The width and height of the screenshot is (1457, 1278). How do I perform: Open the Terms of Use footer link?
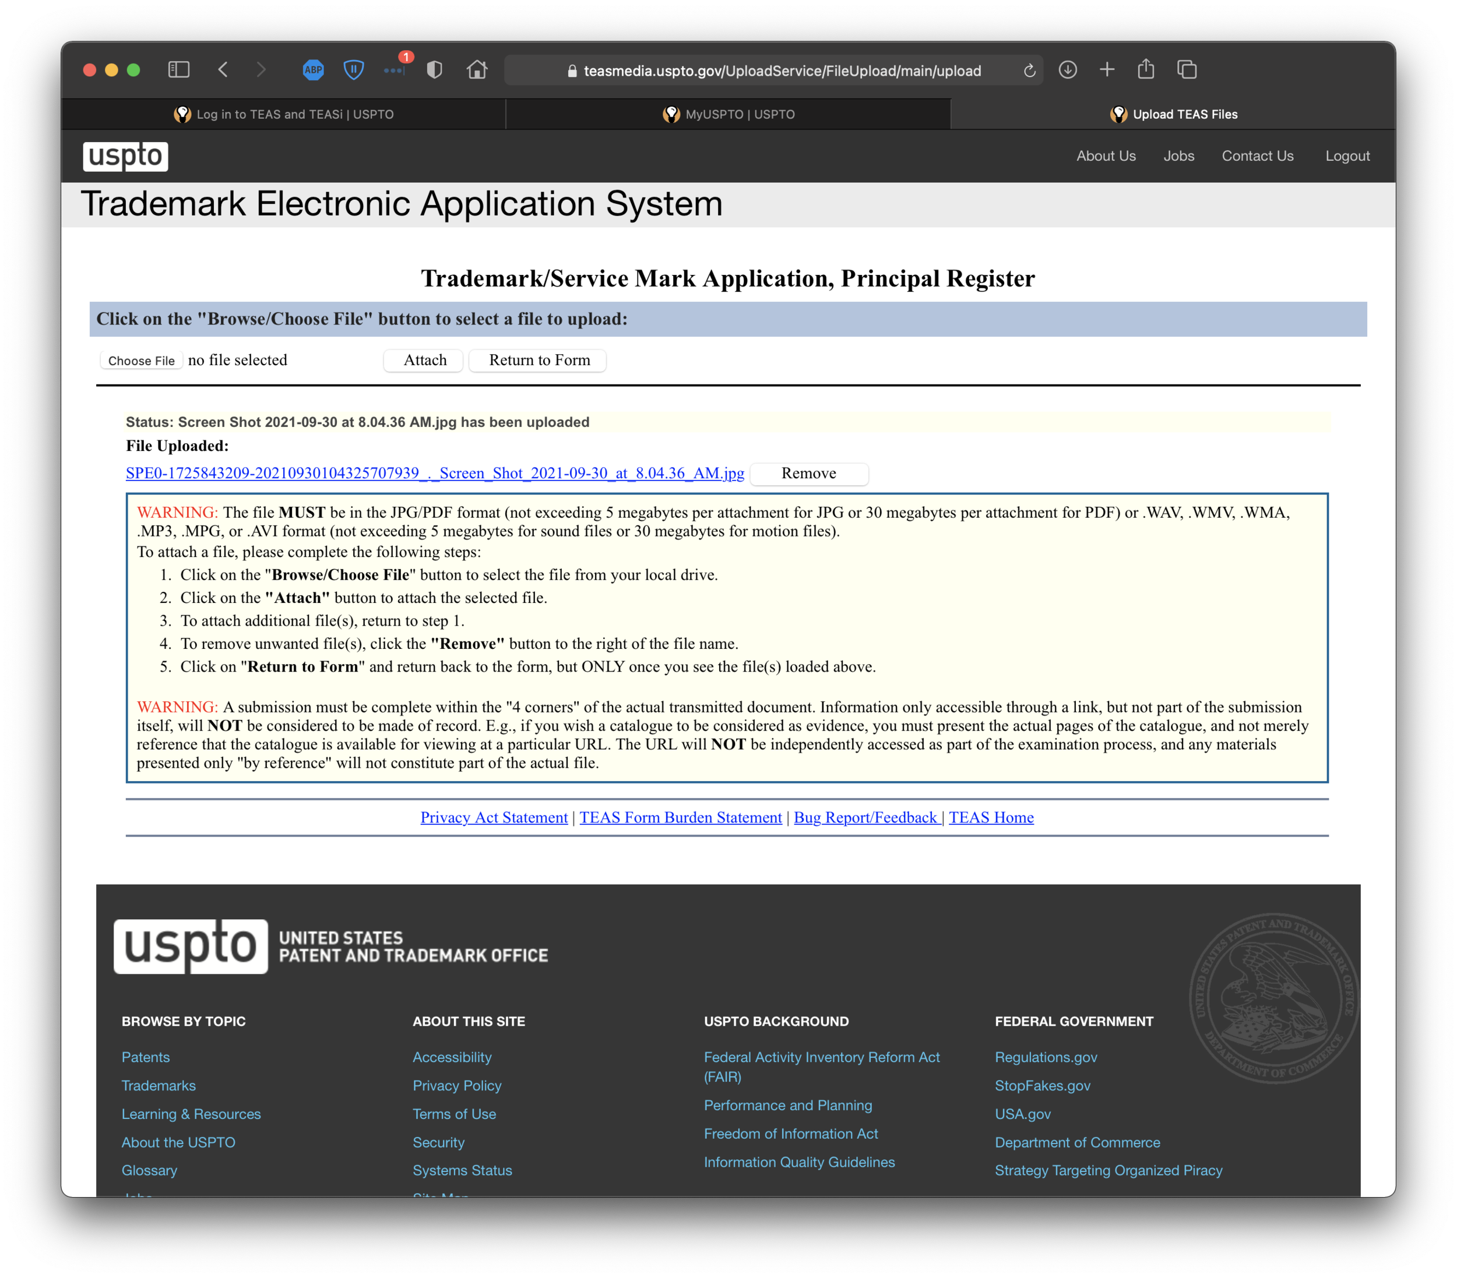pyautogui.click(x=454, y=1114)
